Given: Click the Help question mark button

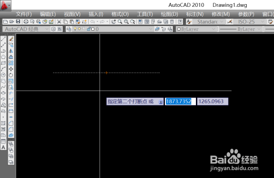Looking at the screenshot, I should point(180,21).
